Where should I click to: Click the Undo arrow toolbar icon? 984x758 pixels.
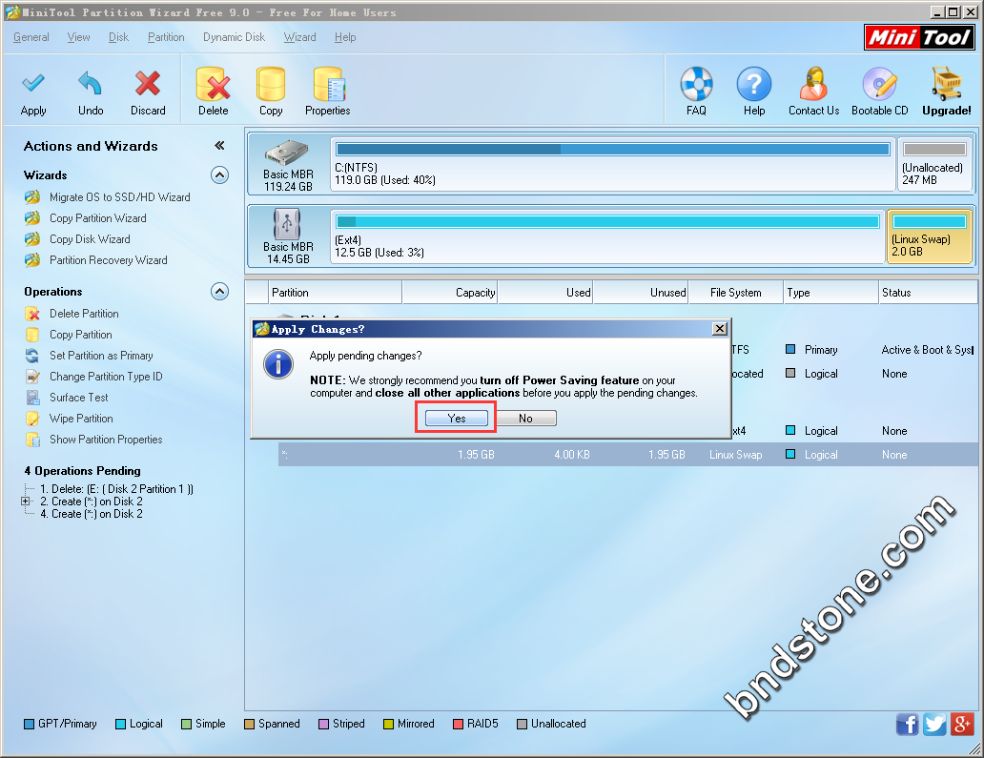click(x=91, y=84)
